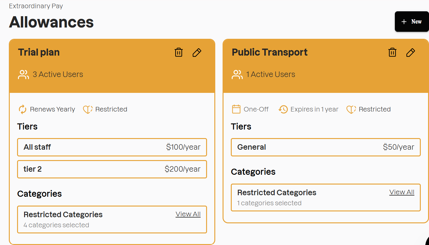The image size is (429, 245).
Task: Select the All staff tier row
Action: point(112,147)
